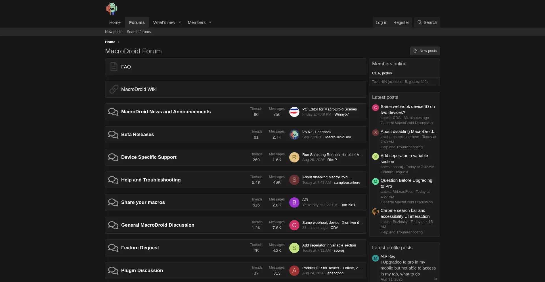Click M.R Rao's avatar in Latest profile posts
The width and height of the screenshot is (545, 282).
coord(376,258)
